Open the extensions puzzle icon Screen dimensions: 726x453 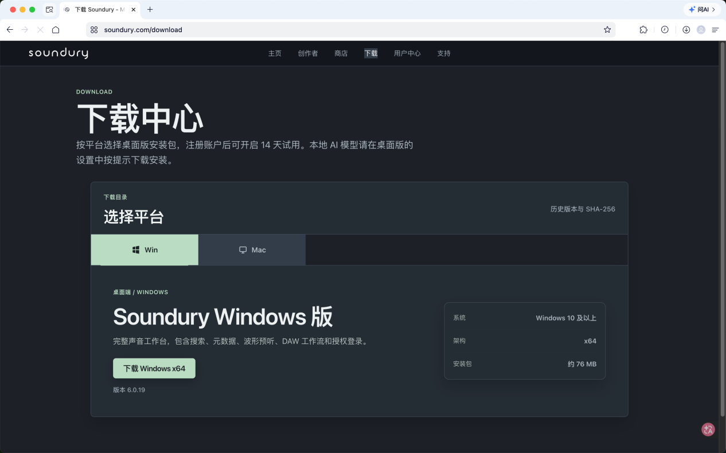click(643, 30)
